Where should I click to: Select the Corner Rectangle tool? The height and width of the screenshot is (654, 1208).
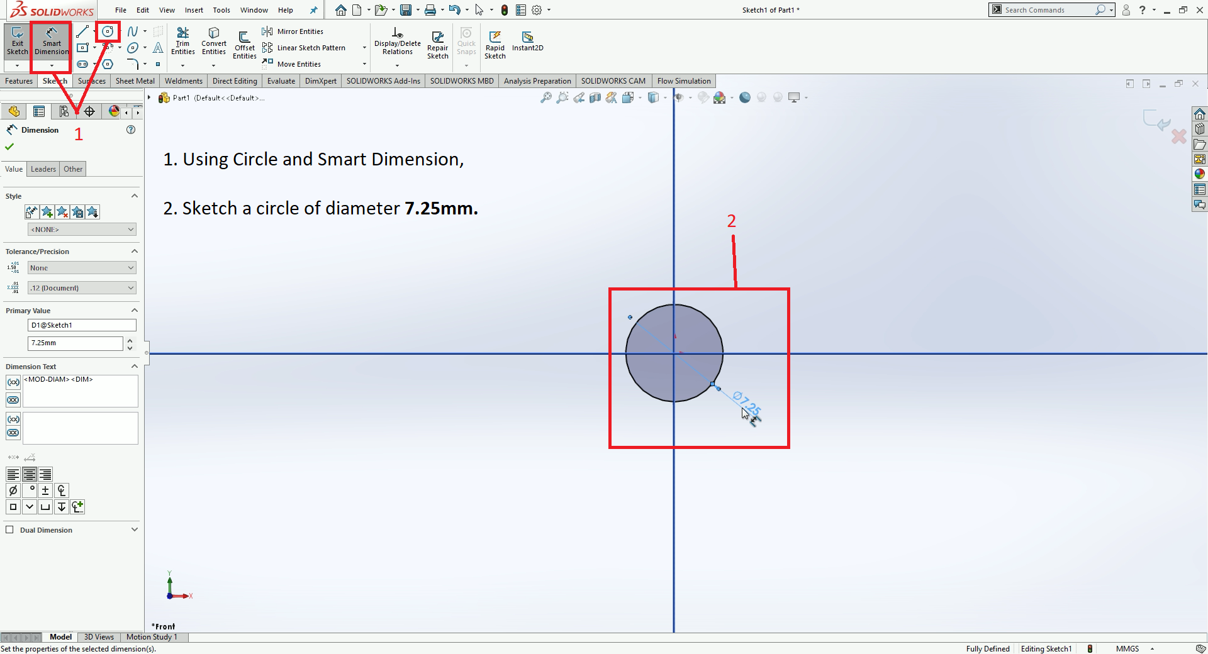pos(82,48)
